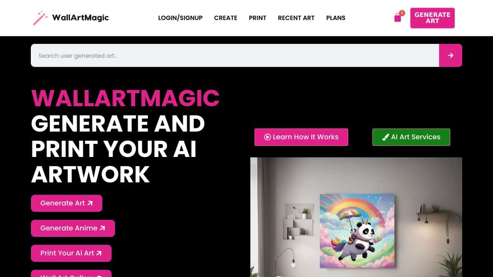
Task: Submit search with the arrow button
Action: click(451, 55)
